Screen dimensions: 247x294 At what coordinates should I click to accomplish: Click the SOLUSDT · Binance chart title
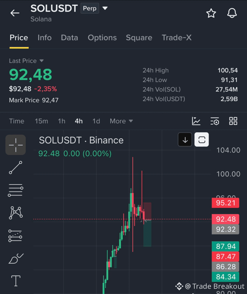[81, 140]
